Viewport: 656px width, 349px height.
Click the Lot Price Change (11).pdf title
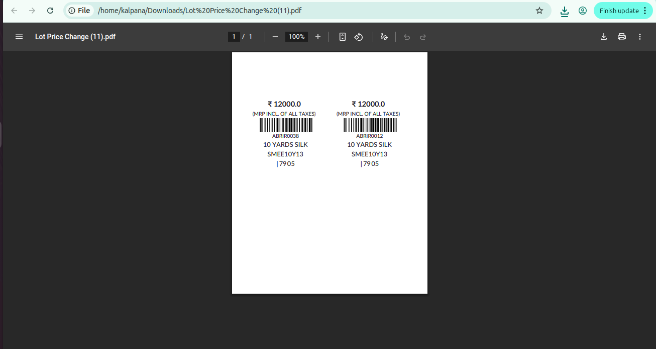[75, 37]
